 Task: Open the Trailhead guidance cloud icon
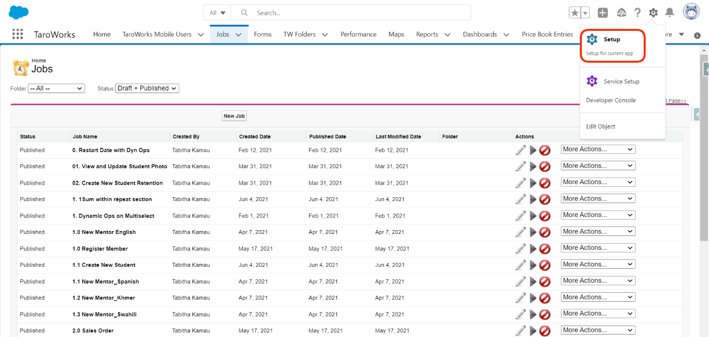click(x=621, y=13)
